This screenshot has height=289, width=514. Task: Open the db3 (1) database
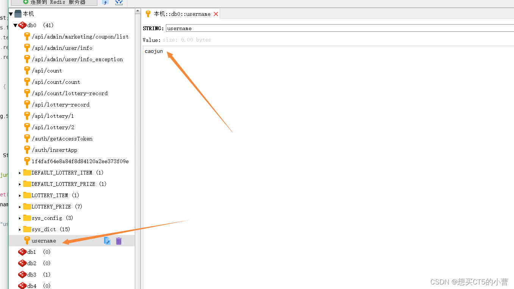39,275
